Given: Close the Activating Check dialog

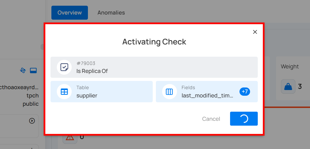Looking at the screenshot, I should point(255,32).
